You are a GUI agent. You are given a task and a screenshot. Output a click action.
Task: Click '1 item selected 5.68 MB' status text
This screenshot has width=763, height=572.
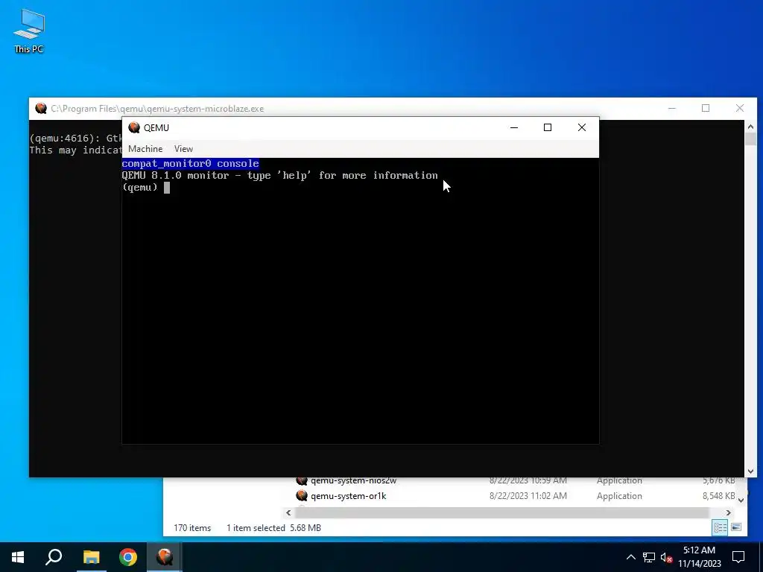[x=273, y=528]
